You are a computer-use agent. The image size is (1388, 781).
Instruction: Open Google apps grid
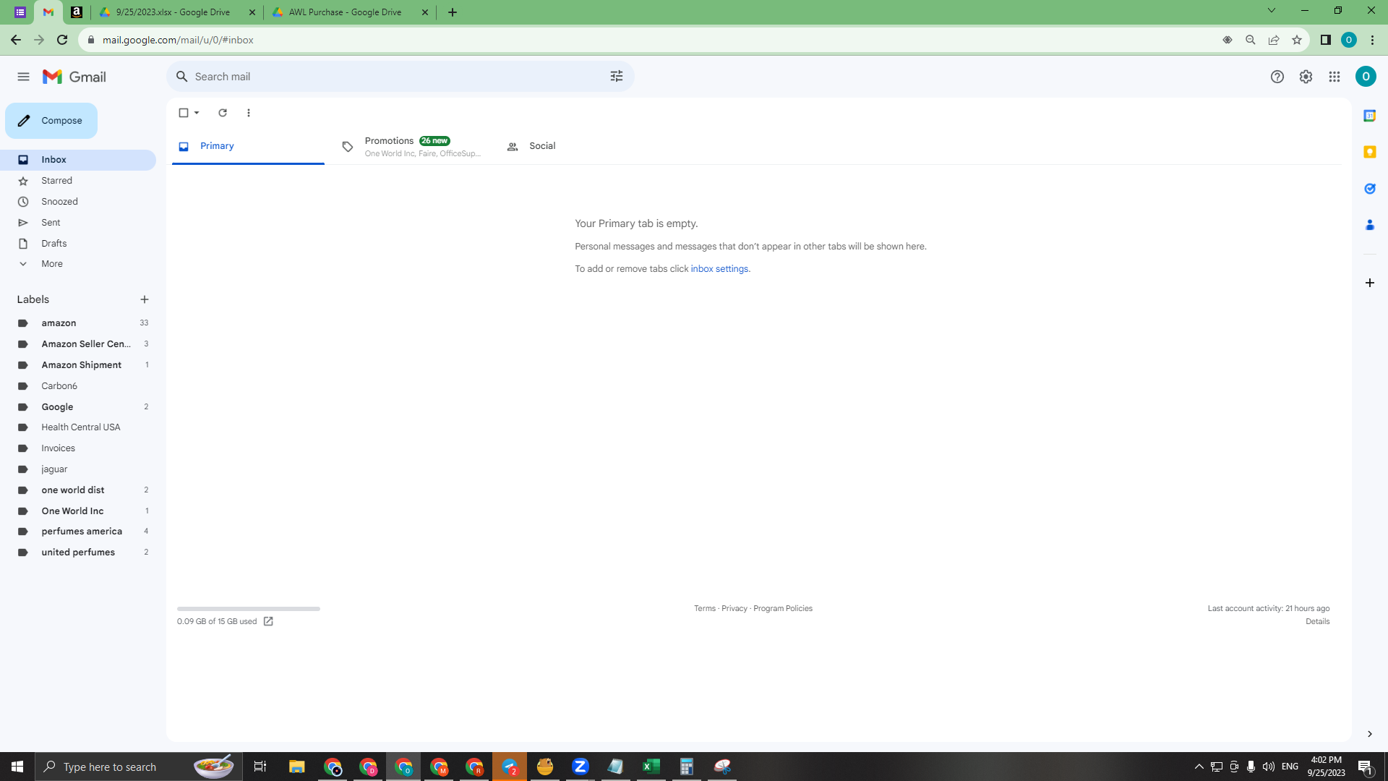pyautogui.click(x=1335, y=77)
